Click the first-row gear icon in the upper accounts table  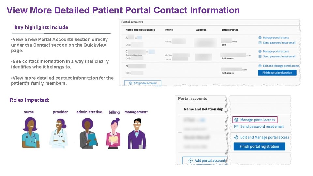point(260,38)
